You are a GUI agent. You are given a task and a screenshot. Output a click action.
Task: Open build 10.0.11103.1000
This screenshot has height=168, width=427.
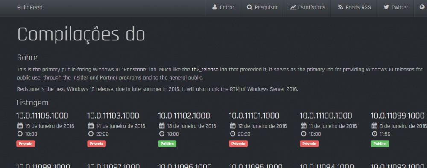(113, 116)
